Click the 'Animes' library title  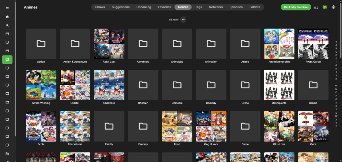click(31, 7)
